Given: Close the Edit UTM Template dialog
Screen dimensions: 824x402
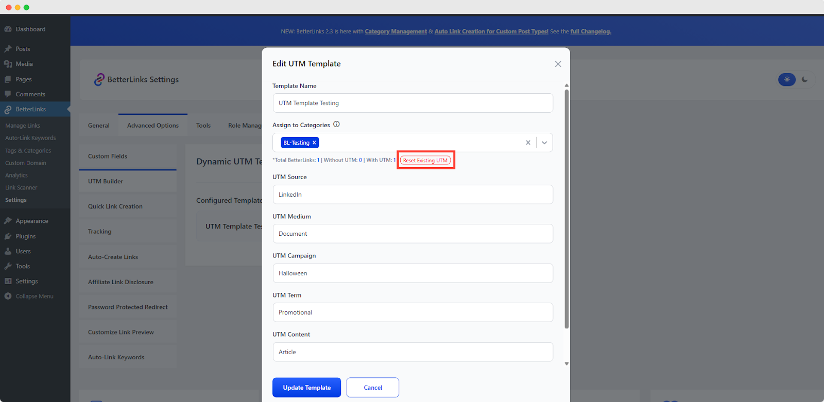Looking at the screenshot, I should click(x=558, y=64).
